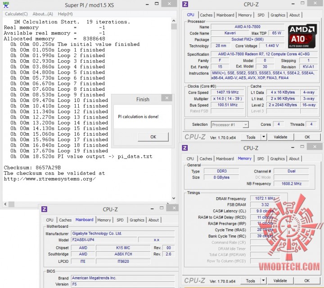Viewport: 324px width, 288px height.
Task: Click the Multiplier value x 14.0 ( 14 - 39 )
Action: [227, 98]
